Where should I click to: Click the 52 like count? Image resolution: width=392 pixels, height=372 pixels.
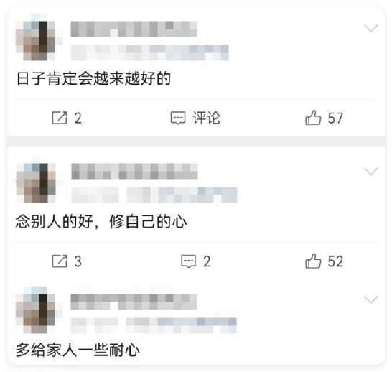click(335, 261)
